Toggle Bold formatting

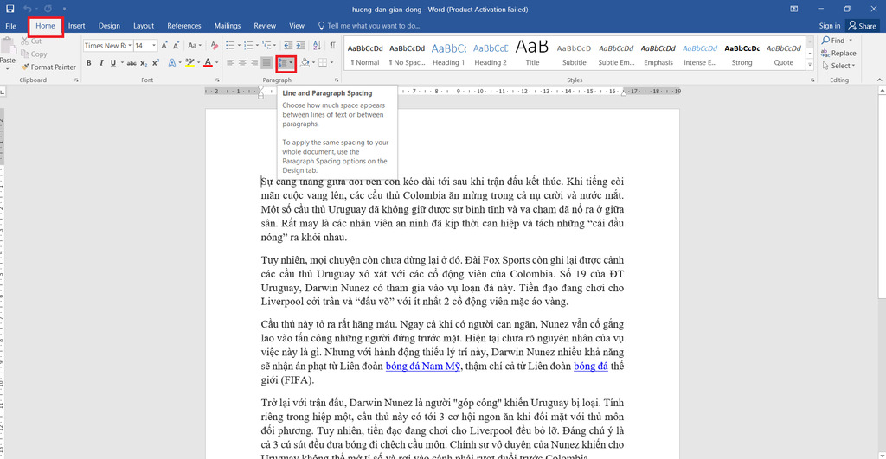89,62
